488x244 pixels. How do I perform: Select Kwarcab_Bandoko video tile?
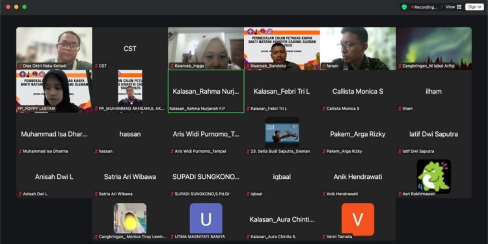click(x=282, y=48)
